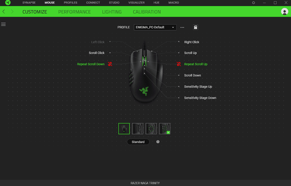Click the Razer logo icon
Viewport: 291px width, 186px height.
coord(8,3)
